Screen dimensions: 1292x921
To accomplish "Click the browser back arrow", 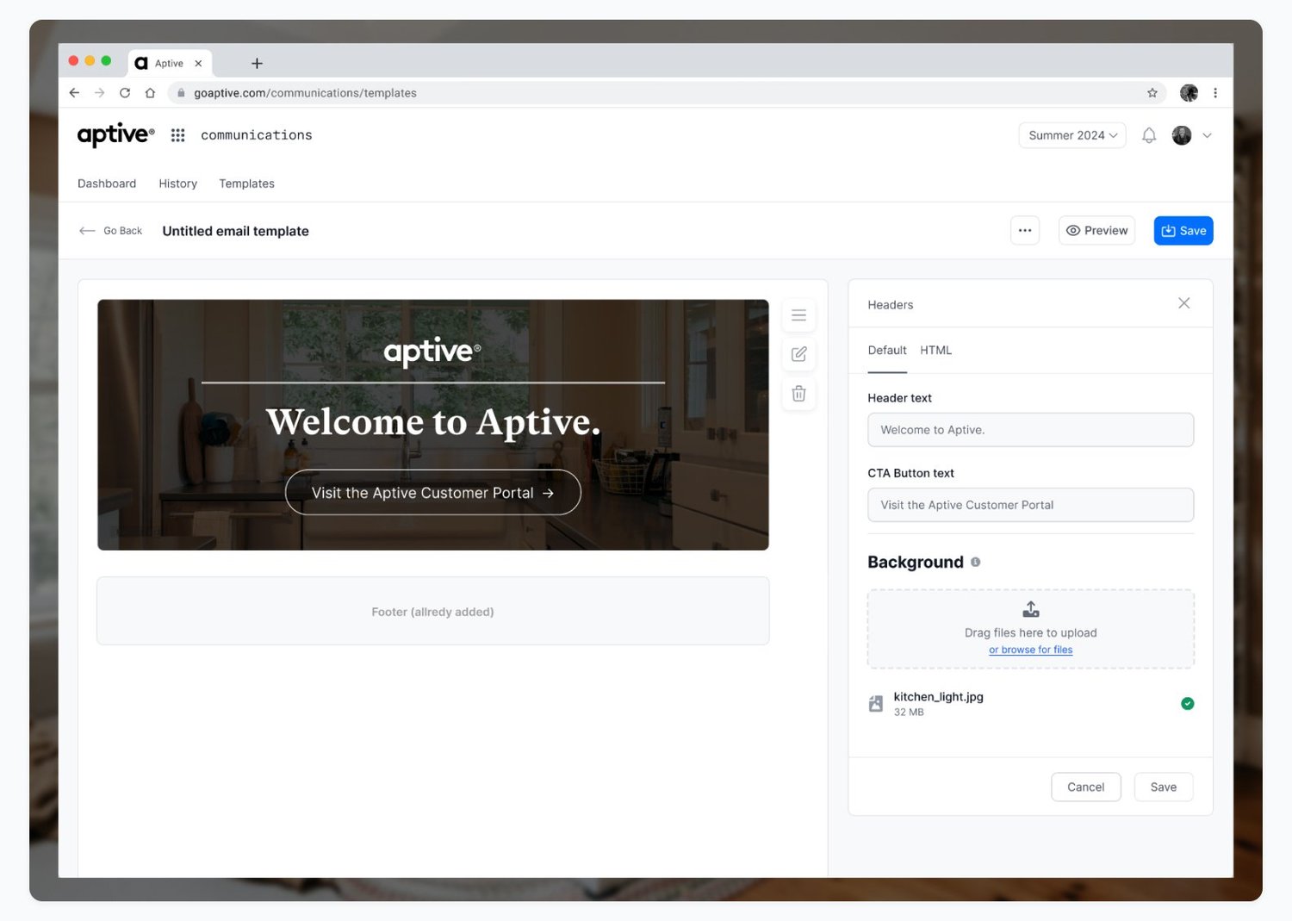I will 74,93.
